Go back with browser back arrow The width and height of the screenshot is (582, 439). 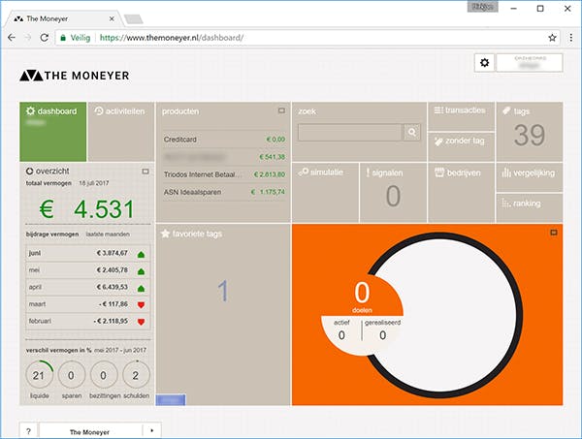pyautogui.click(x=12, y=38)
